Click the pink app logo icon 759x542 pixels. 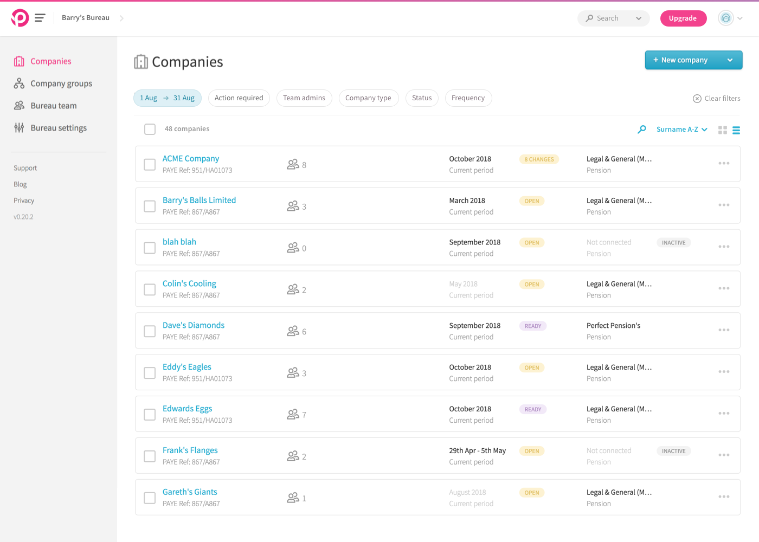click(x=20, y=18)
